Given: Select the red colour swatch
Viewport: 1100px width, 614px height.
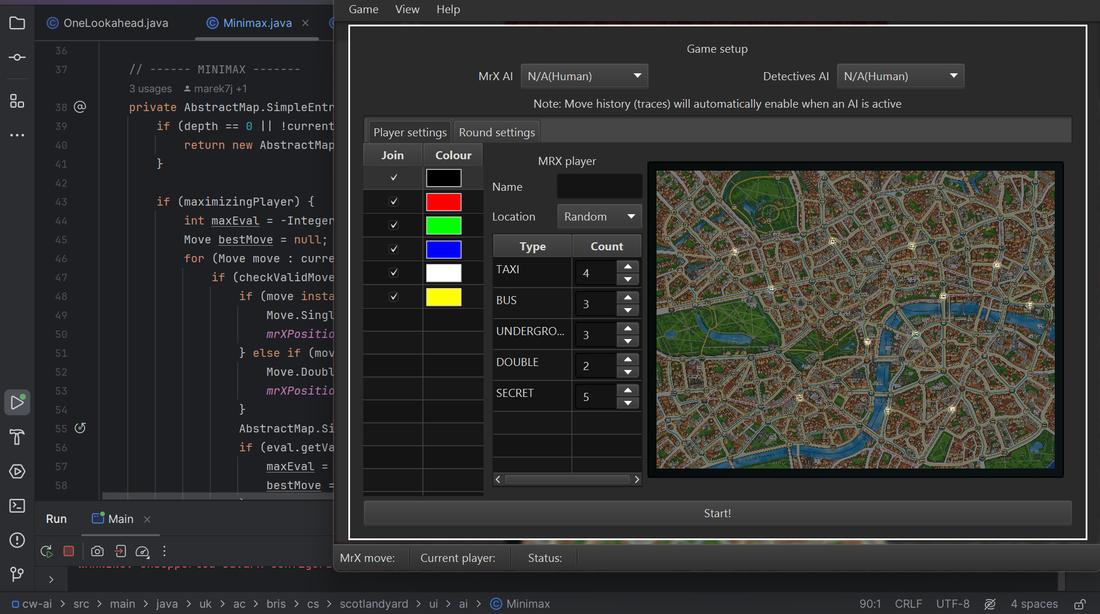Looking at the screenshot, I should [443, 202].
